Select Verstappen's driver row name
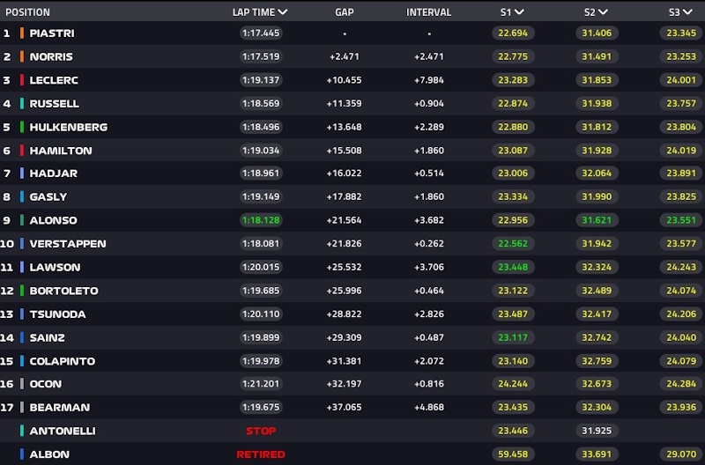This screenshot has height=465, width=705. (67, 244)
